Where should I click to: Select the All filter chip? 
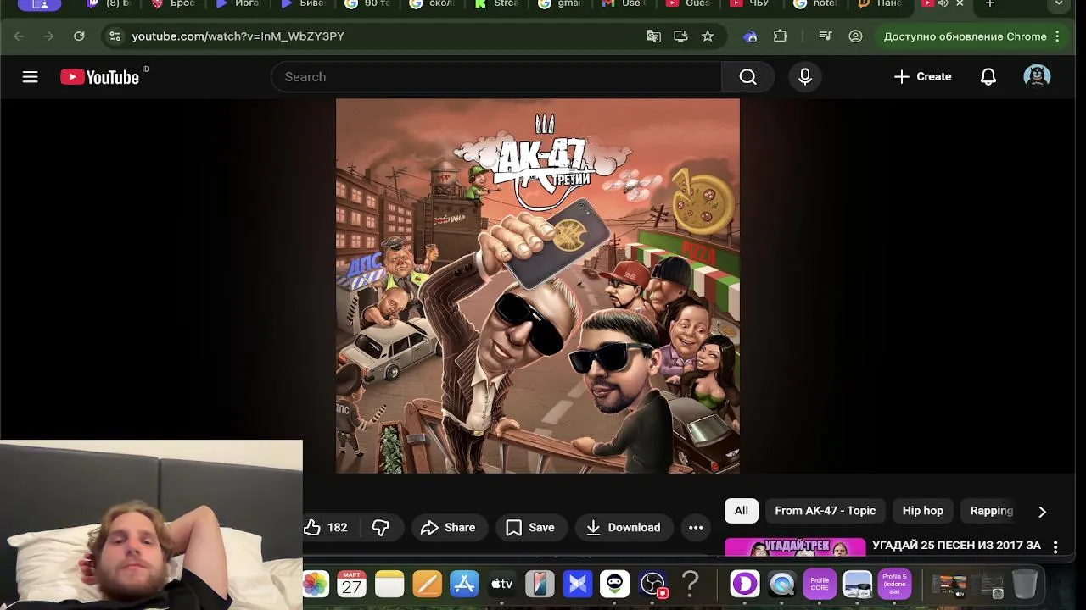(x=742, y=511)
